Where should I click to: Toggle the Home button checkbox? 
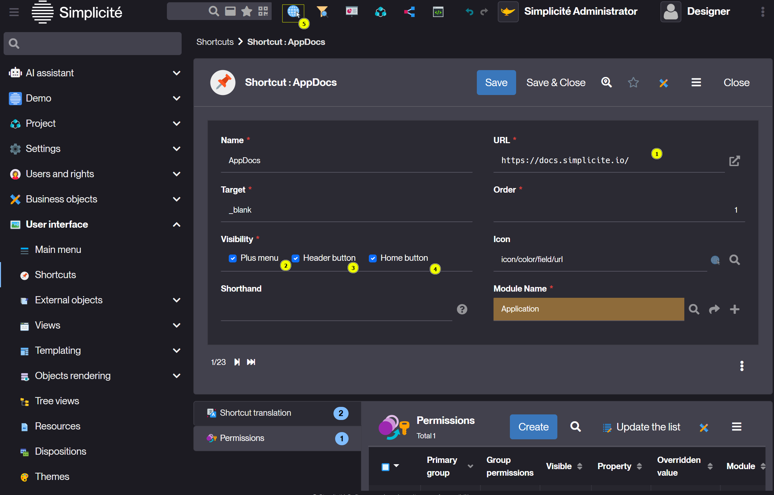[x=373, y=258]
